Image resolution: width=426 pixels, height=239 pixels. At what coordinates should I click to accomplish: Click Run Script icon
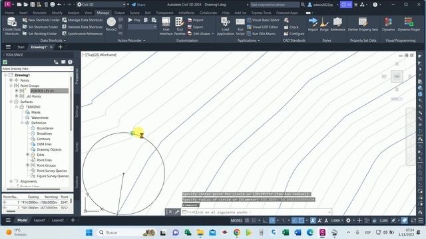(240, 27)
